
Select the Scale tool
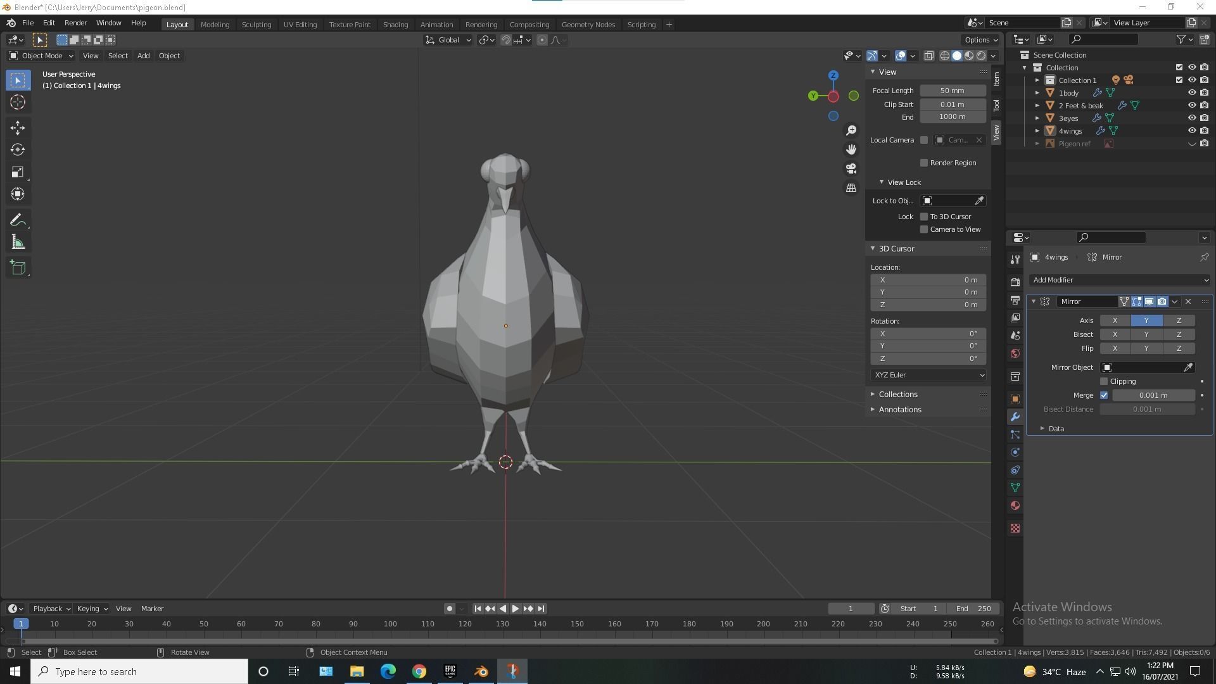tap(18, 172)
